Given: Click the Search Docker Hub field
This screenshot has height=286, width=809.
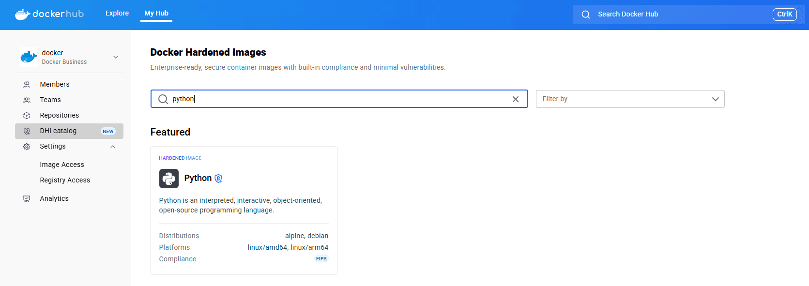Looking at the screenshot, I should coord(678,15).
